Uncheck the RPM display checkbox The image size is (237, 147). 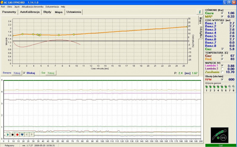click(222, 79)
